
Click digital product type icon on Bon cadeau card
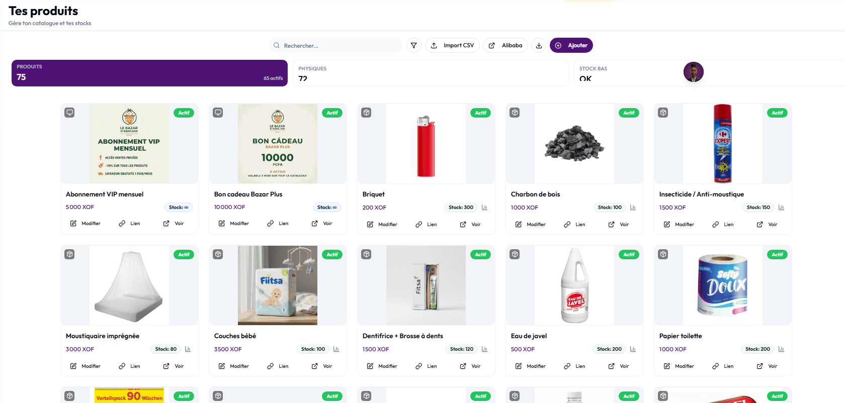coord(218,113)
